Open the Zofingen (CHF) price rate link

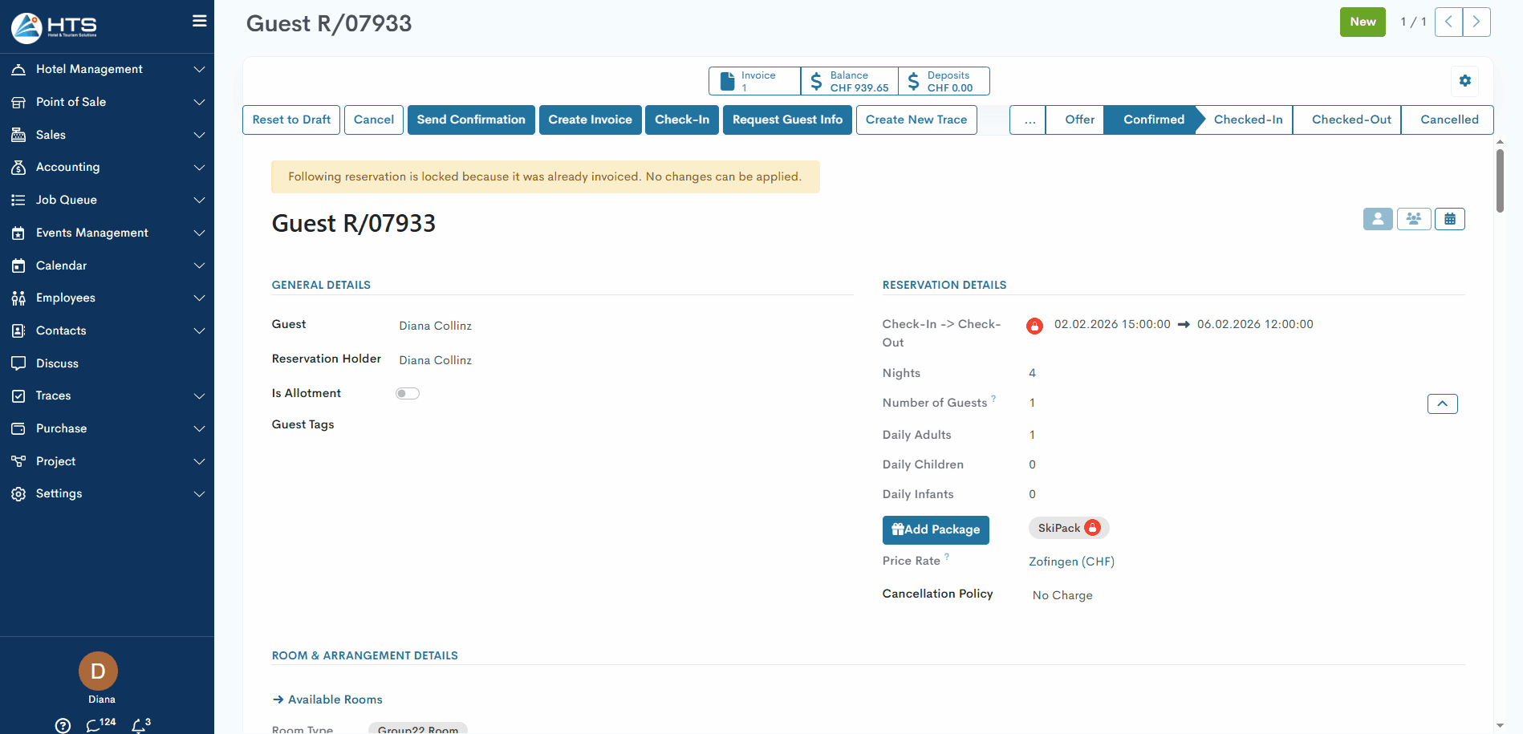pos(1071,562)
